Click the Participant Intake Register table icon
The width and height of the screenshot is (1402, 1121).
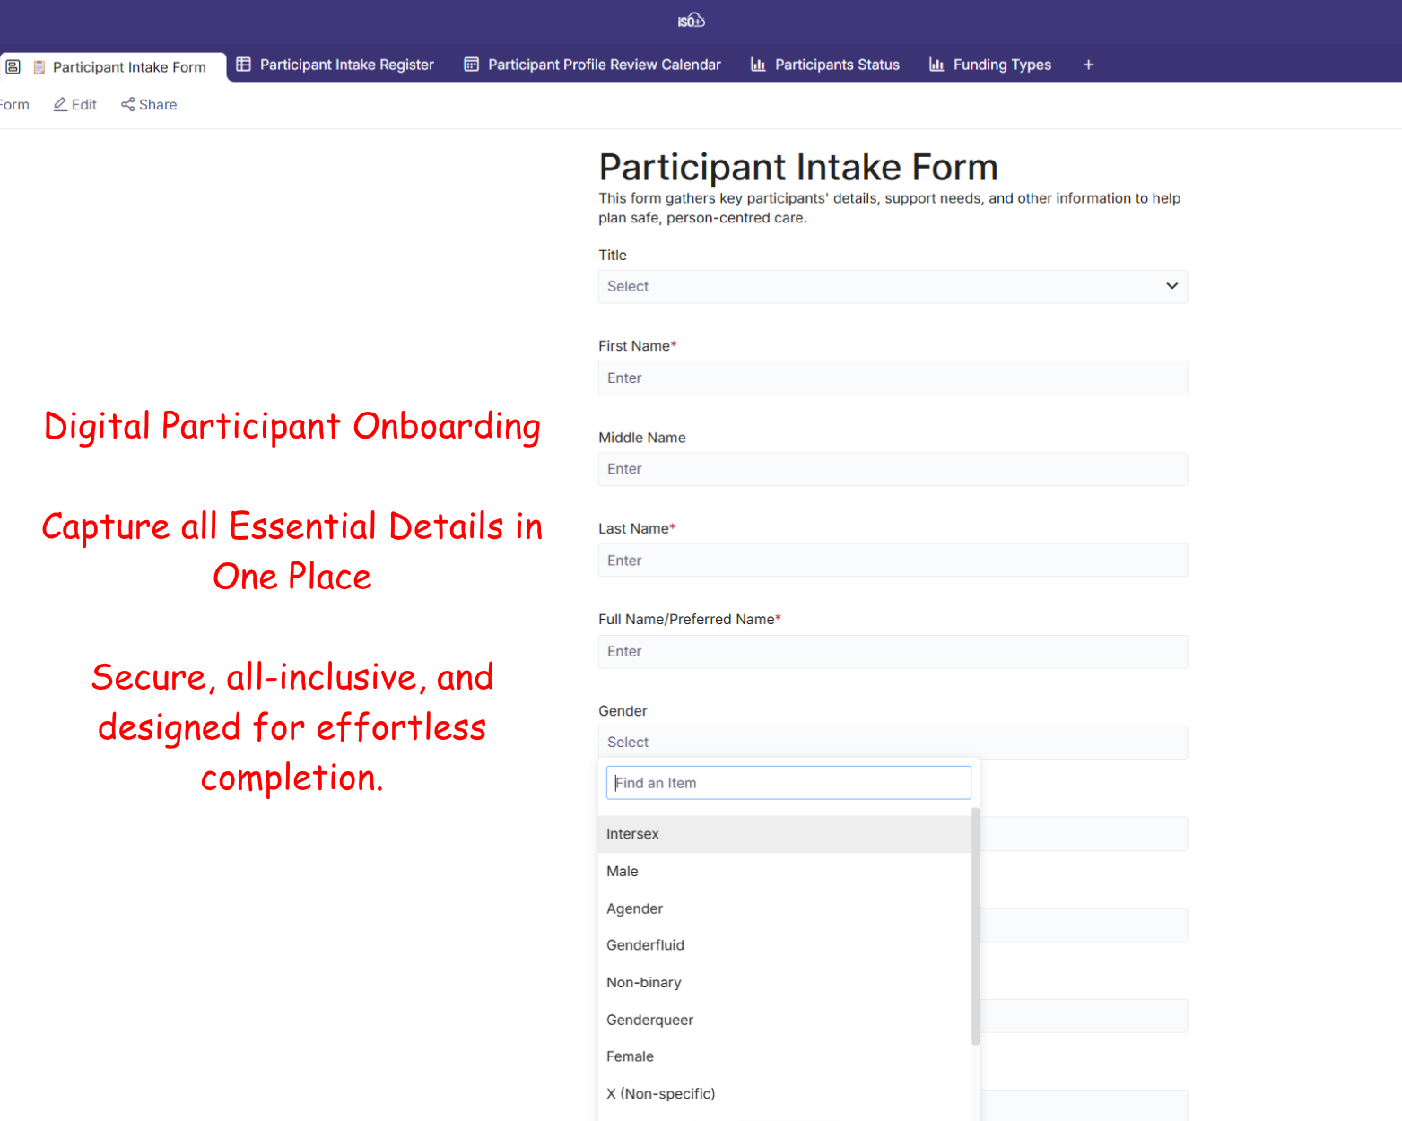243,65
